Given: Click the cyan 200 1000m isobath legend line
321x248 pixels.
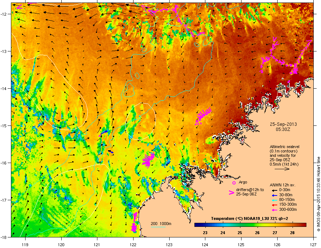Looking at the screenshot, I should pyautogui.click(x=158, y=227).
